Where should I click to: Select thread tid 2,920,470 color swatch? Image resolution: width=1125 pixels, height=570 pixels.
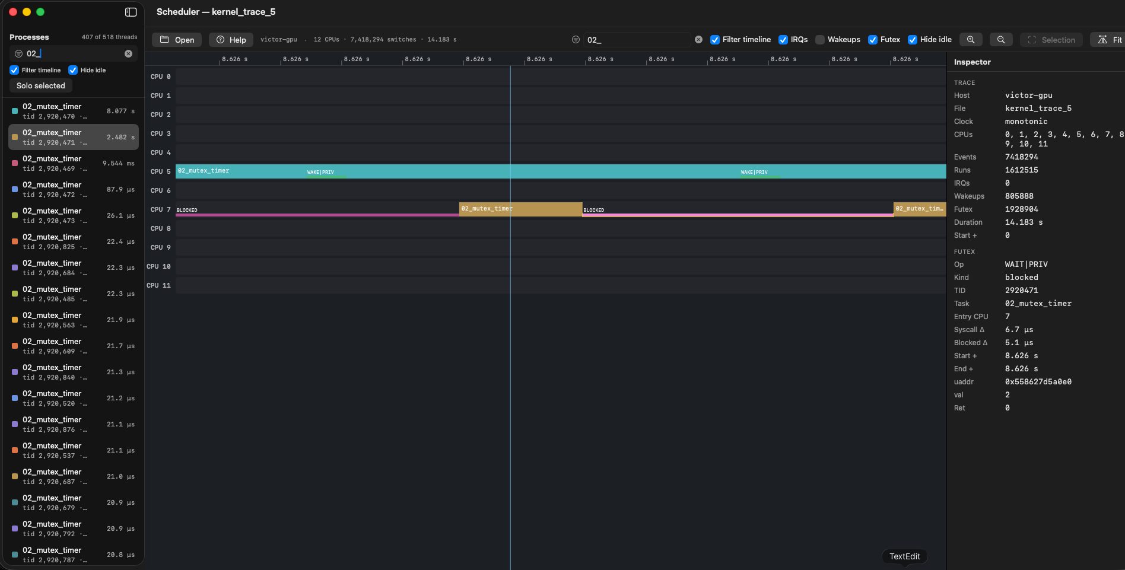coord(15,111)
